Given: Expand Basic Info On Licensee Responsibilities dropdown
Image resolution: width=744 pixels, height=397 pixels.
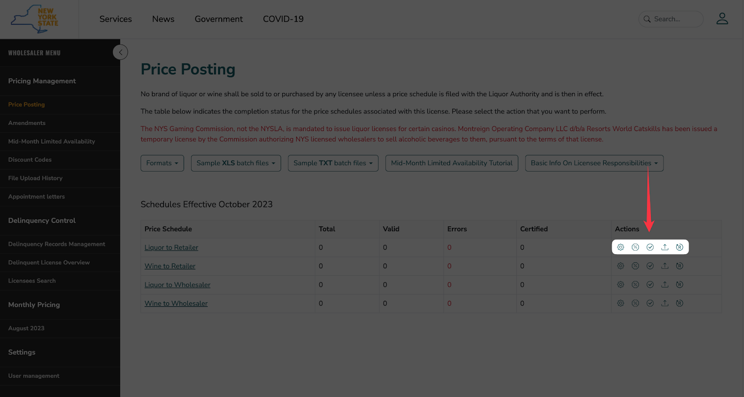Looking at the screenshot, I should 594,163.
